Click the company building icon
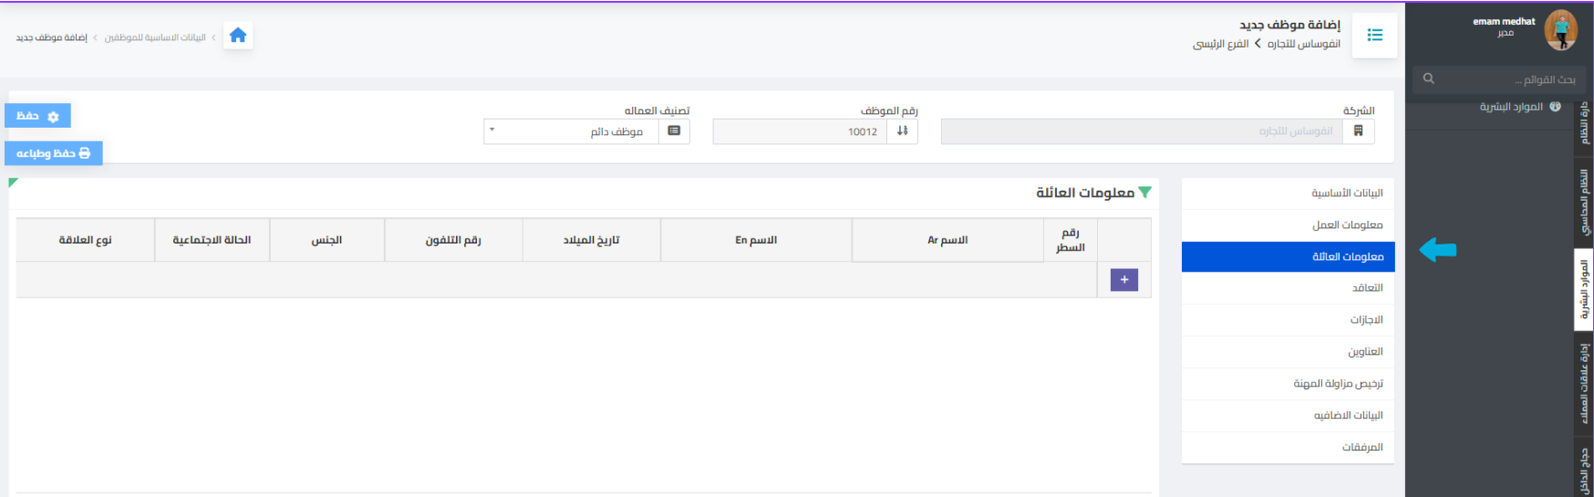Screen dimensions: 1594x497 tap(1358, 131)
